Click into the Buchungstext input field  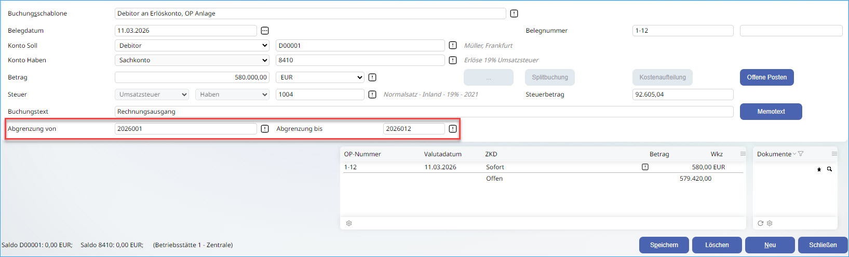point(424,112)
